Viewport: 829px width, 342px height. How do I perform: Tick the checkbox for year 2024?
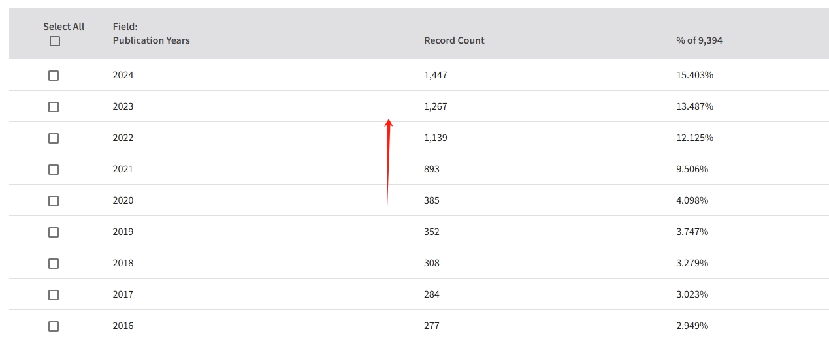tap(54, 76)
